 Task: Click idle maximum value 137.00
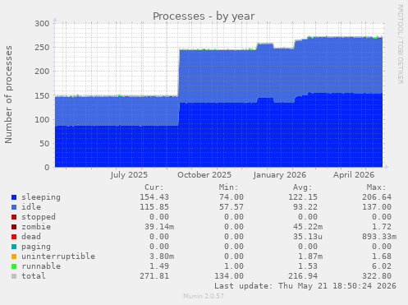click(377, 207)
